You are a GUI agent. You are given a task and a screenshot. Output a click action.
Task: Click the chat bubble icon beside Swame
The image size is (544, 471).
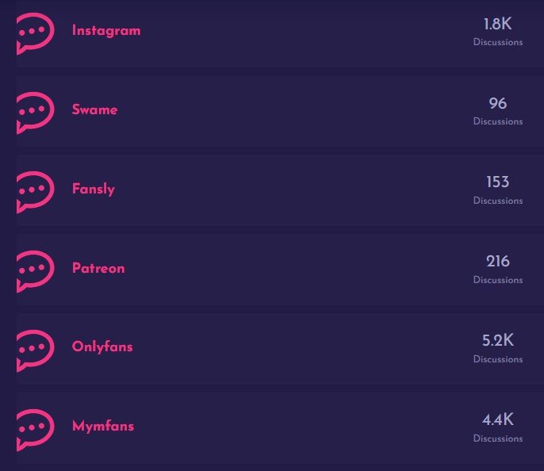tap(35, 112)
